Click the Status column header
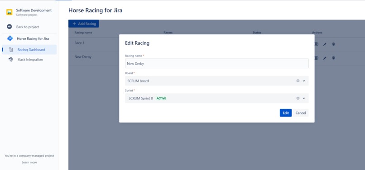Screen dimensions: 365x170 (x=257, y=33)
